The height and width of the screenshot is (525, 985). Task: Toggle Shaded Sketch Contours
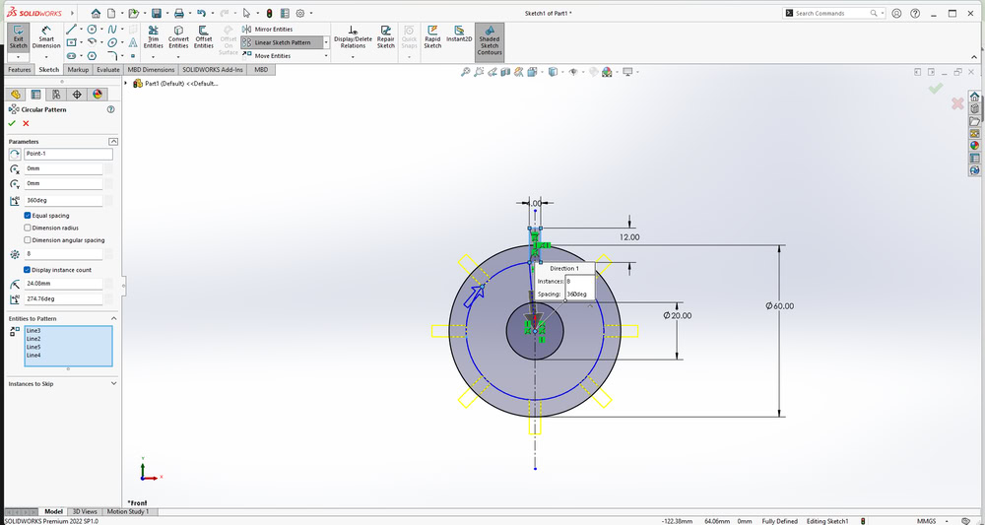coord(490,40)
